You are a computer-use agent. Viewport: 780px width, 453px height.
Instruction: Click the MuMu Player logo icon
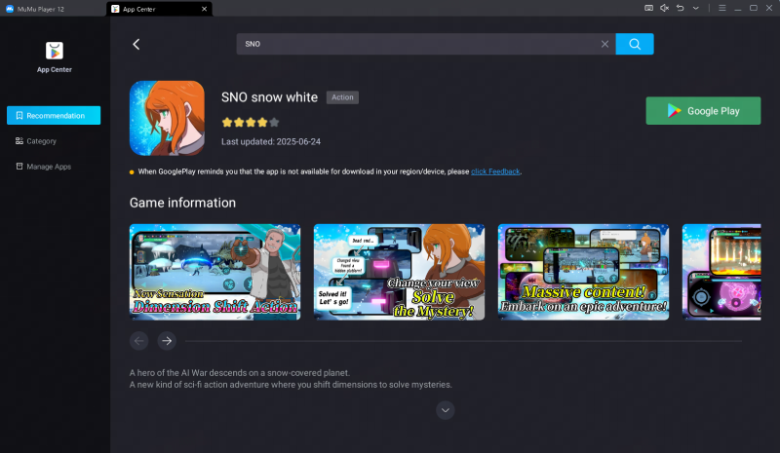pos(10,9)
